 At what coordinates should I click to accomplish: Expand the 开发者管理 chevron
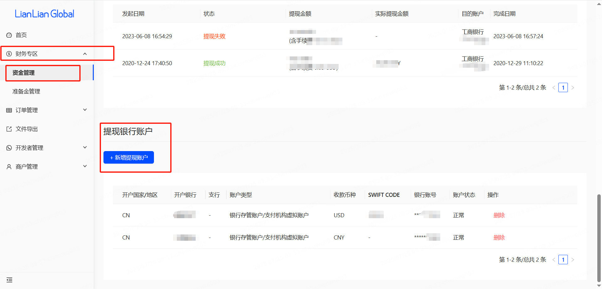point(85,147)
